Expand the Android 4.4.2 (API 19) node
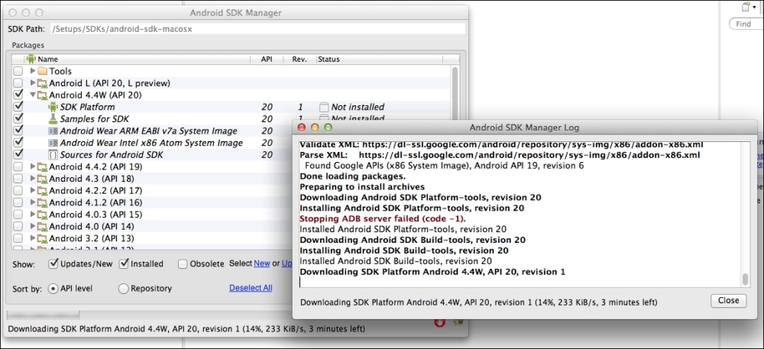 33,166
